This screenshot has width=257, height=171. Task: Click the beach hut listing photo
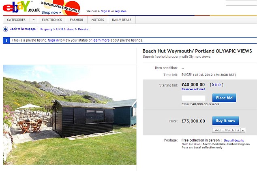coord(70,115)
